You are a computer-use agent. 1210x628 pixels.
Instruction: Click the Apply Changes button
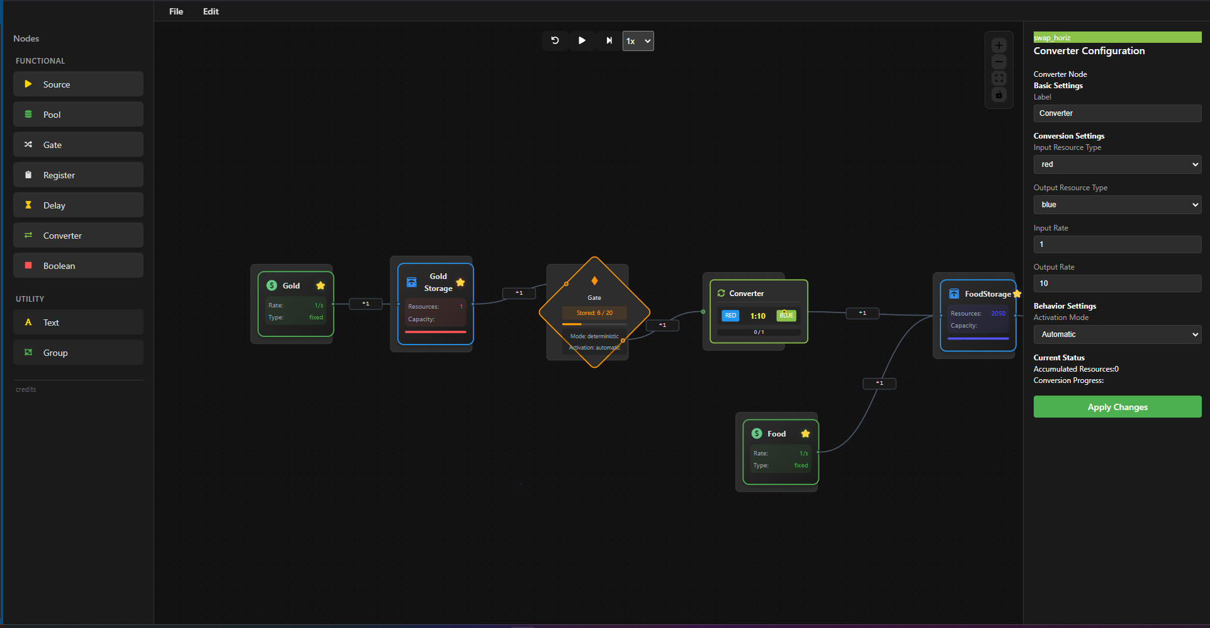(1117, 407)
